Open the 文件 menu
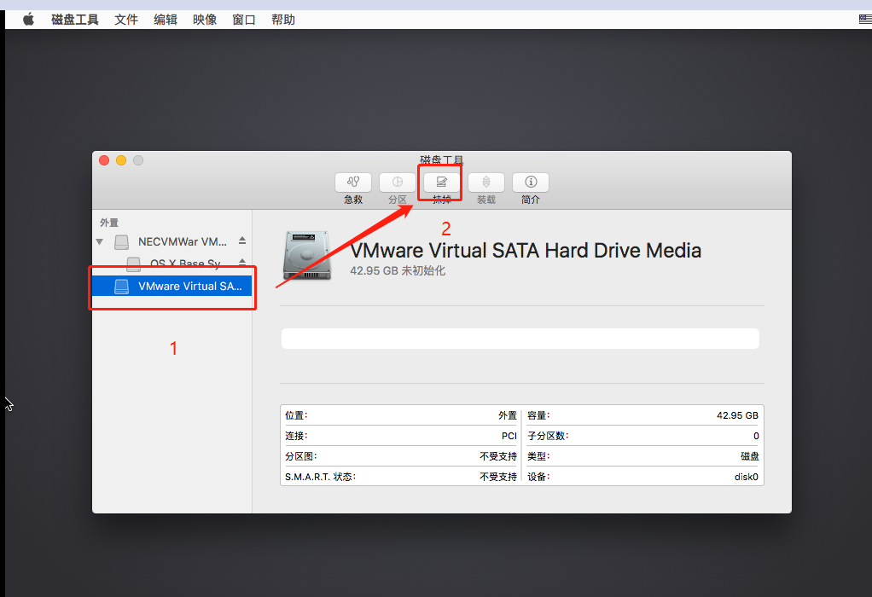The height and width of the screenshot is (597, 872). click(x=126, y=20)
